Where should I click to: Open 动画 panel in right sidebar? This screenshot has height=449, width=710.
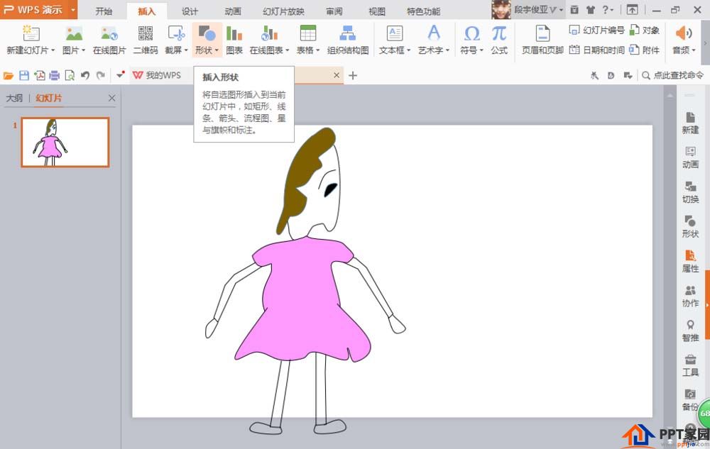[x=690, y=157]
